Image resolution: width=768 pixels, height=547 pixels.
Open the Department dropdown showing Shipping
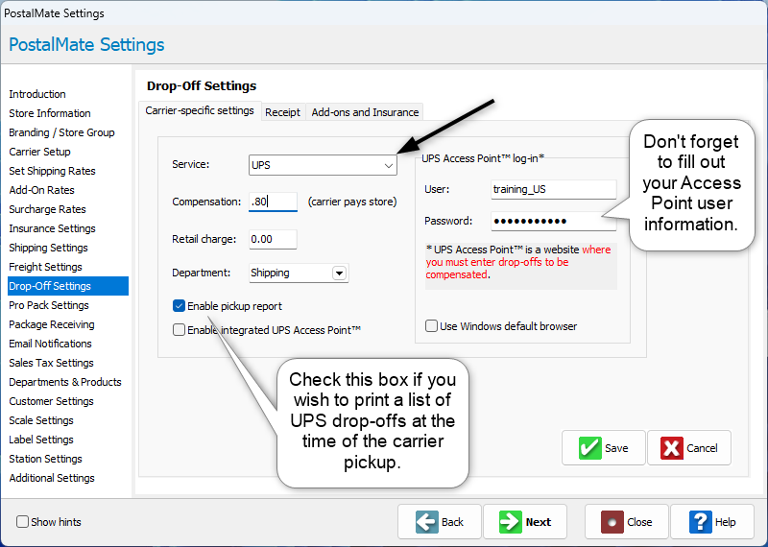[299, 273]
